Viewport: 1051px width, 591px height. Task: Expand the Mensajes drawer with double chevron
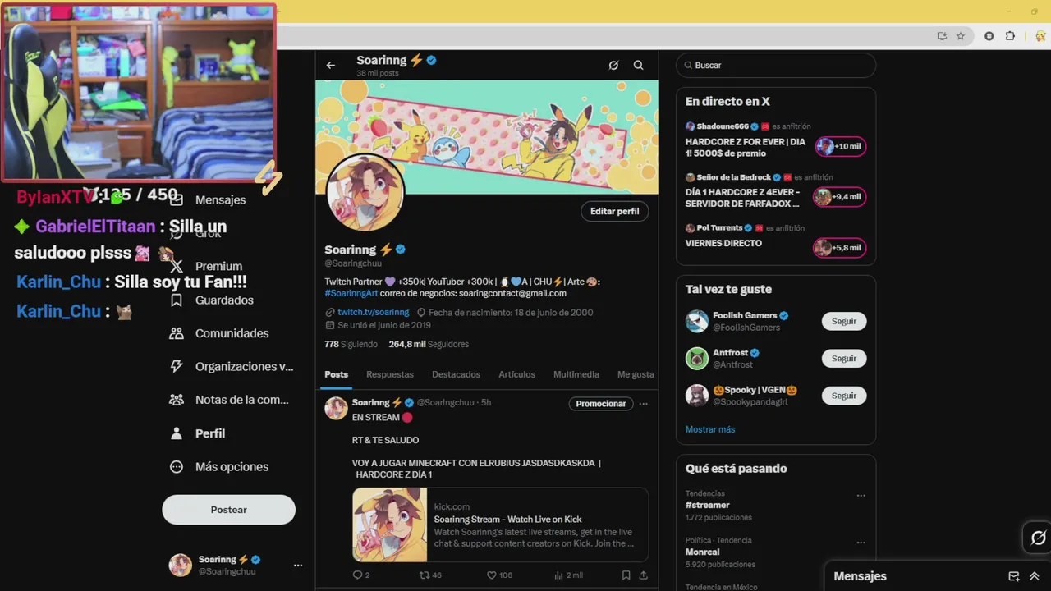pos(1034,576)
